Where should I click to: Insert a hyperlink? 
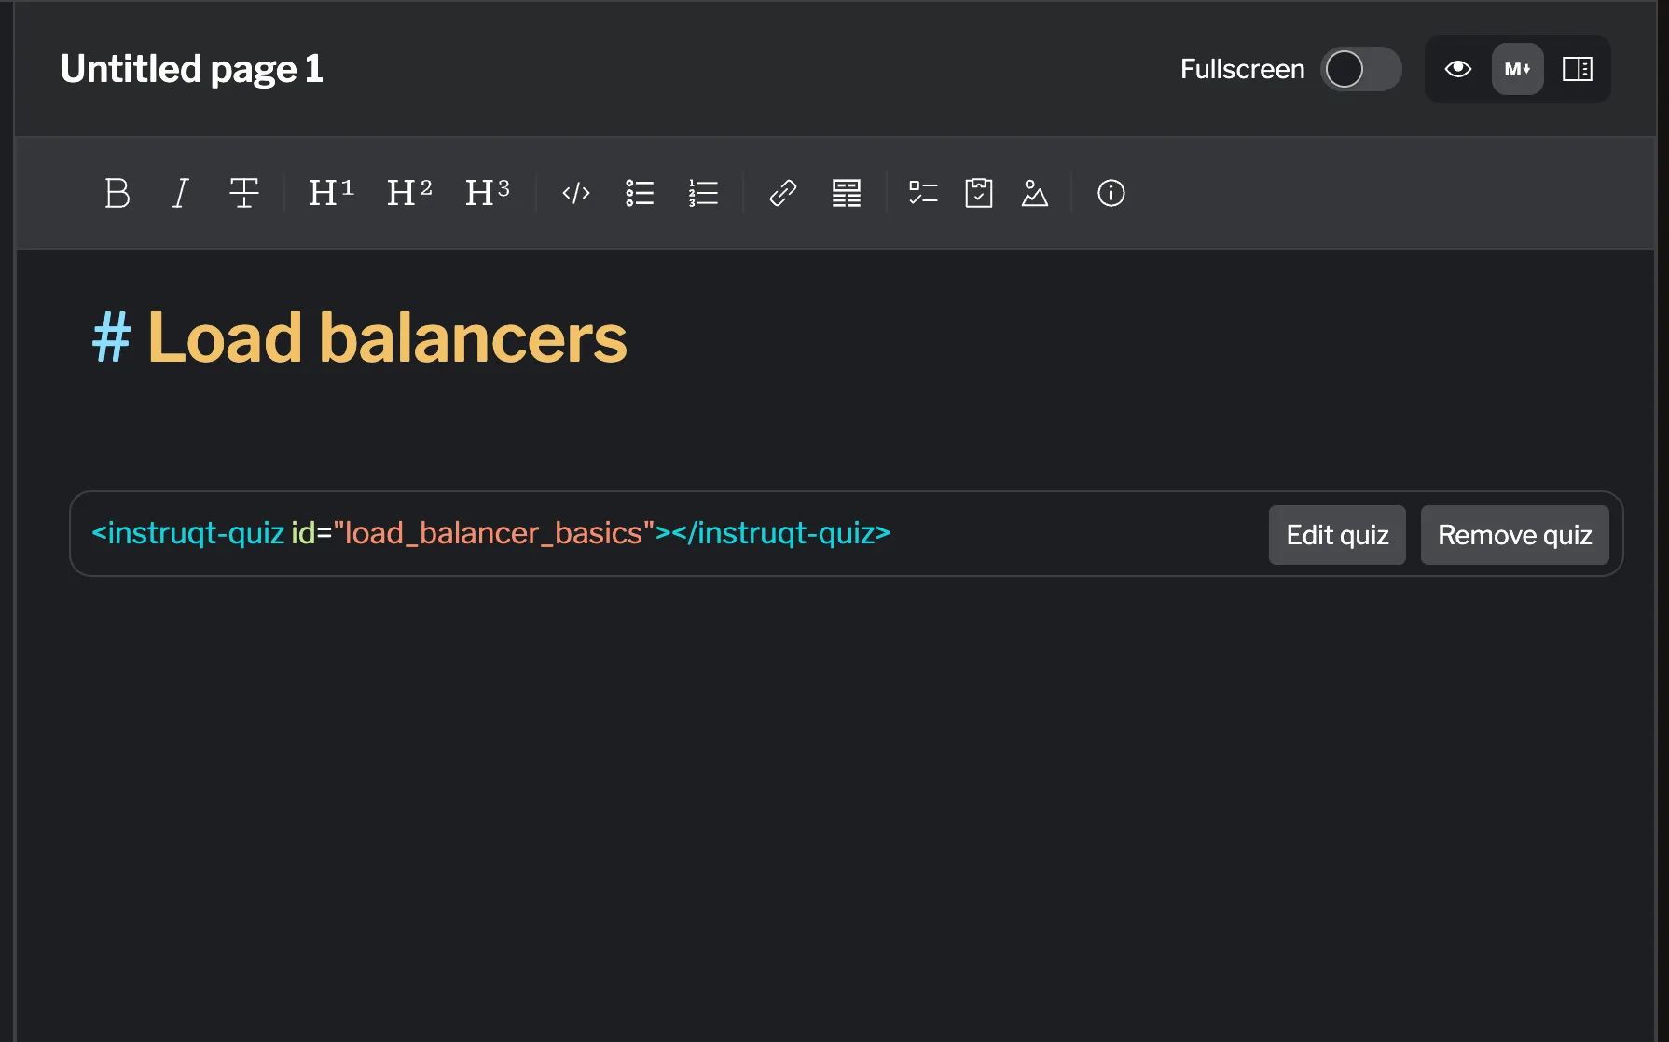(x=781, y=193)
